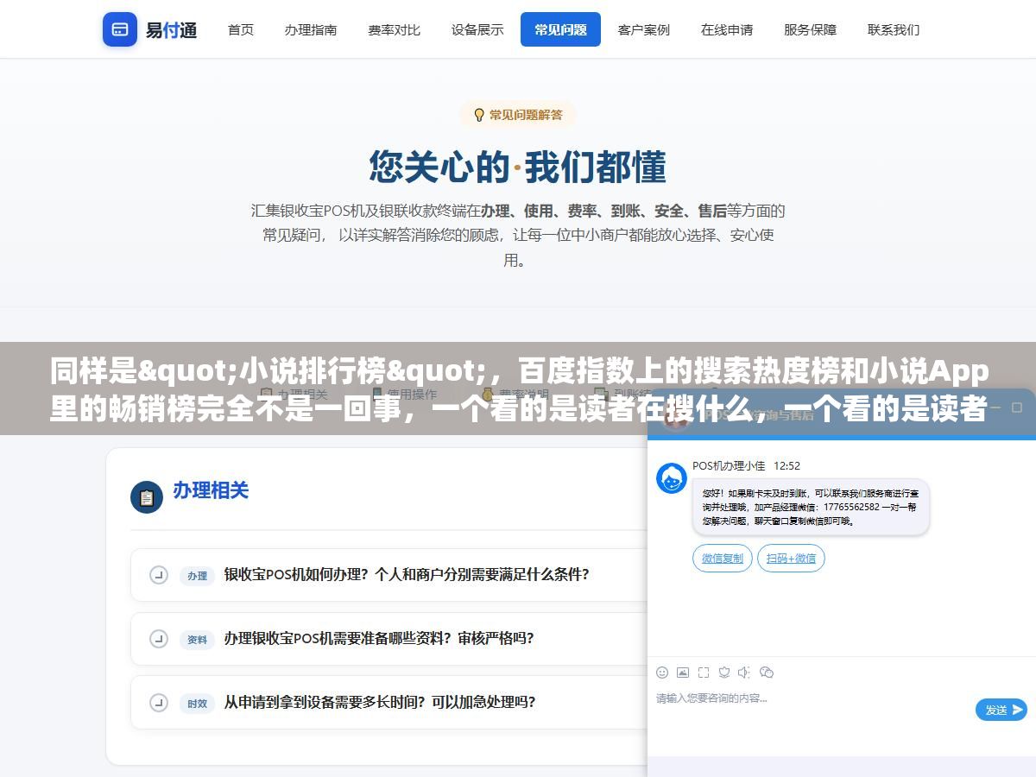
Task: Open the emoji picker in chat
Action: (662, 673)
